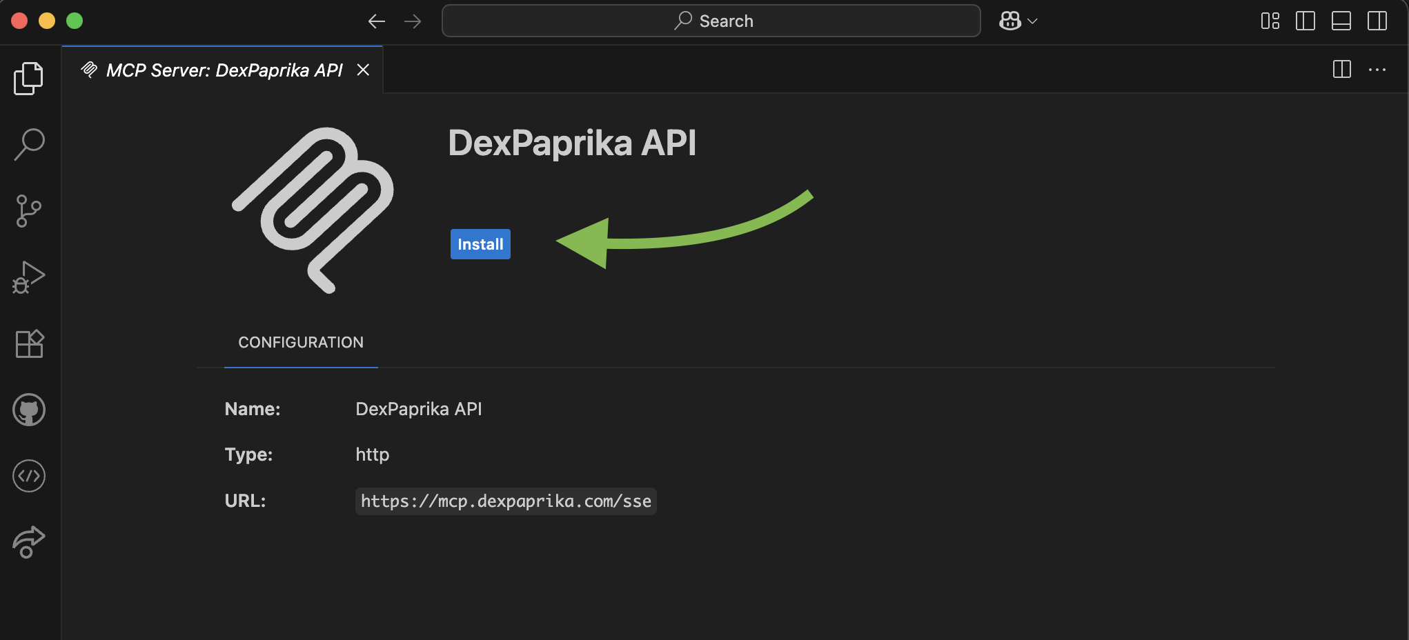Image resolution: width=1409 pixels, height=640 pixels.
Task: Open the Explorer view in the sidebar
Action: click(29, 77)
